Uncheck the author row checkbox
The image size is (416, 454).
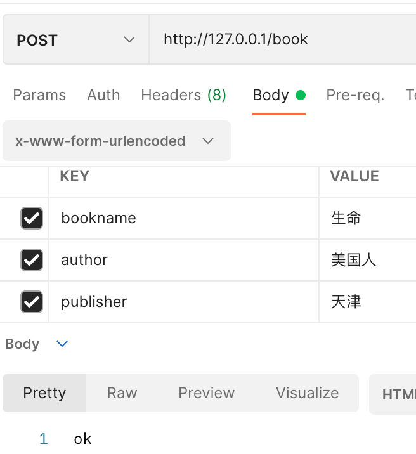tap(32, 260)
